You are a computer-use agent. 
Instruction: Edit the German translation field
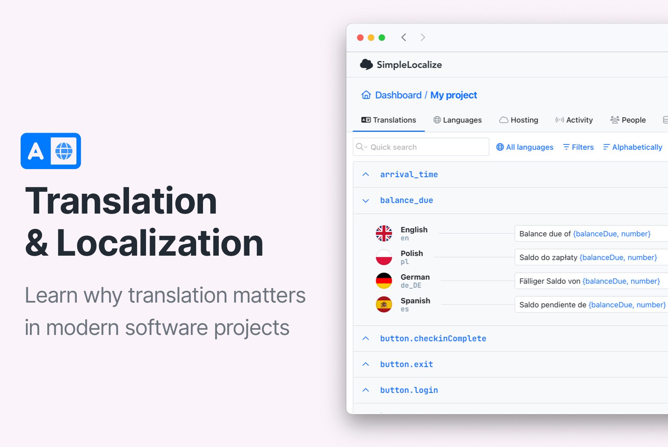point(591,281)
